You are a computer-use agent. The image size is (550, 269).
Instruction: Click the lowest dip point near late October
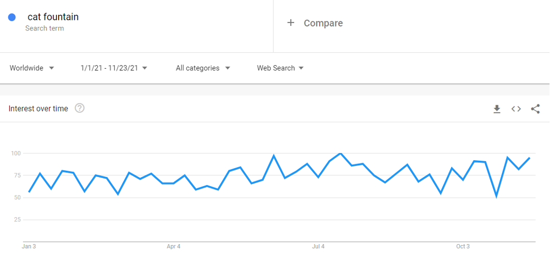(x=496, y=196)
